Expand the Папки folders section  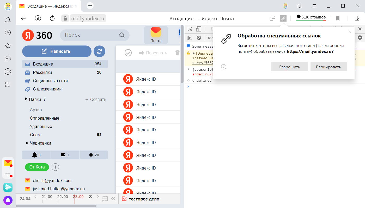(26, 99)
